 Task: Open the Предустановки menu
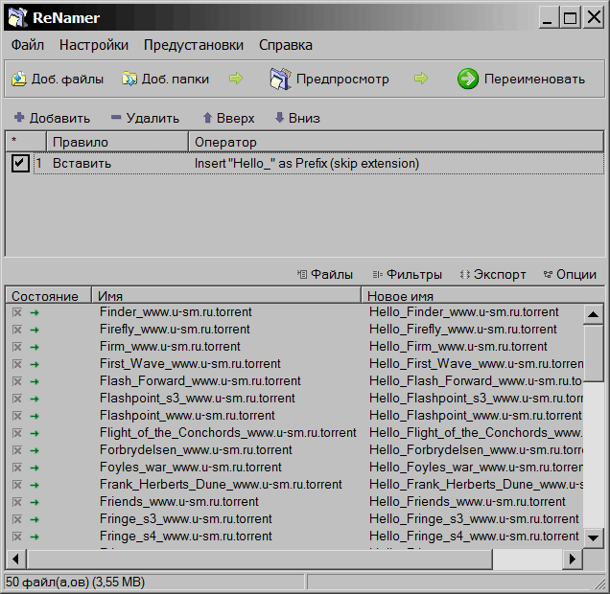(x=193, y=45)
